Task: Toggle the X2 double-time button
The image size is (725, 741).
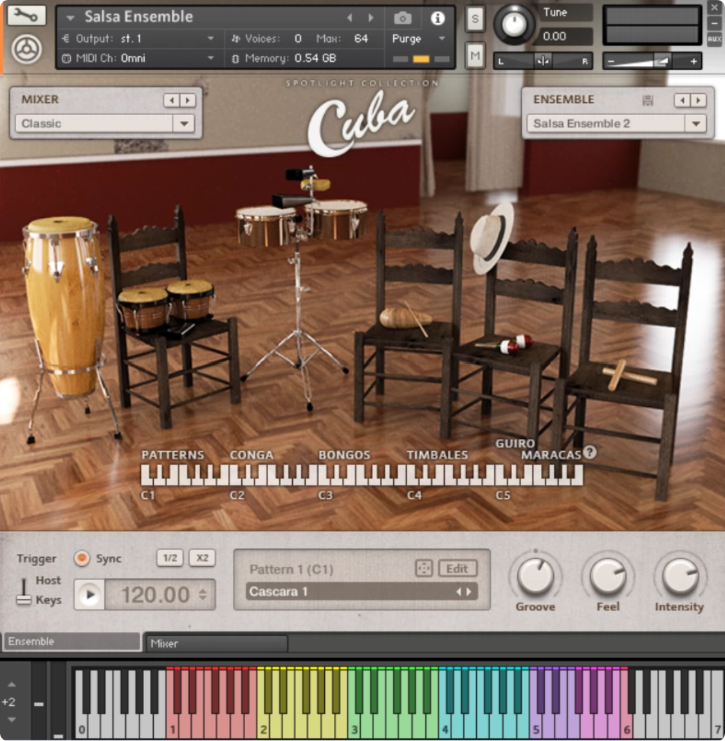Action: pos(202,558)
